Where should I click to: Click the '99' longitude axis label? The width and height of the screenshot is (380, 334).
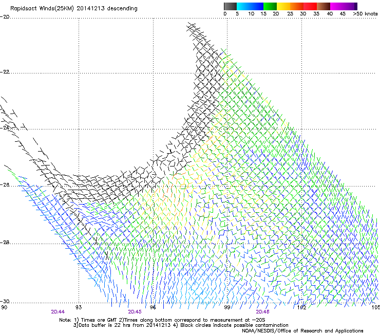click(x=227, y=308)
